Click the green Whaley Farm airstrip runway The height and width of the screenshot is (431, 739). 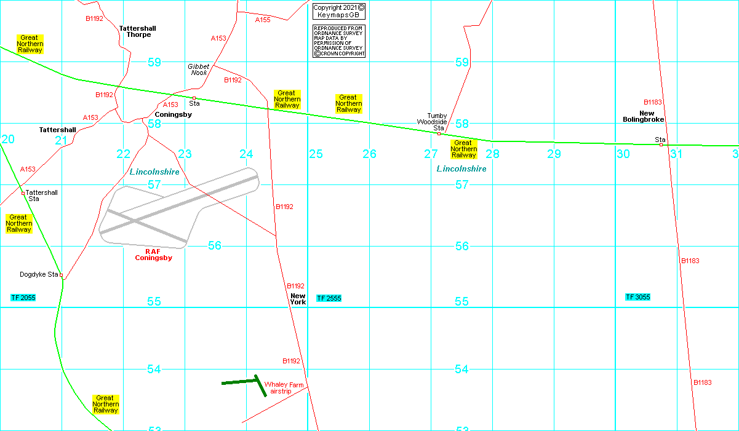239,382
